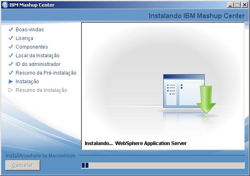
Task: Close the IBM Mashup Center installer window
Action: click(x=244, y=5)
